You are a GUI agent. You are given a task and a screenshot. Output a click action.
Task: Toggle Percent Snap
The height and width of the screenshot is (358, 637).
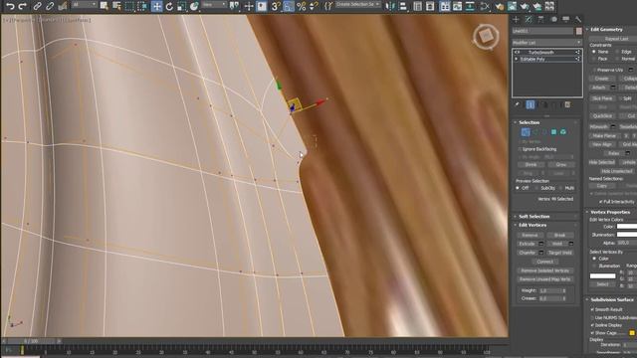[301, 6]
